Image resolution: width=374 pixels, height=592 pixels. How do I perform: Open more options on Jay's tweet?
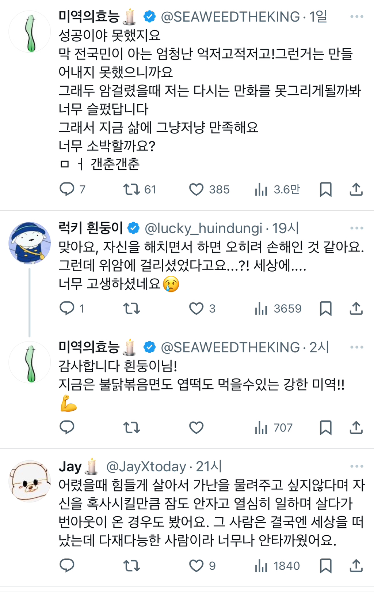tap(356, 467)
